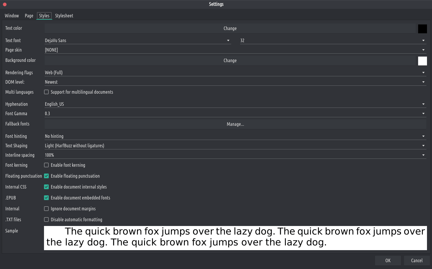Open the Stylesheet tab
Screen dimensions: 432x269
pyautogui.click(x=64, y=16)
